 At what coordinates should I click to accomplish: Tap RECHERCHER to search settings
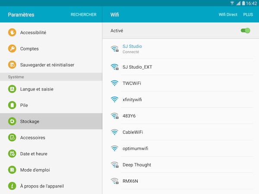tap(83, 15)
